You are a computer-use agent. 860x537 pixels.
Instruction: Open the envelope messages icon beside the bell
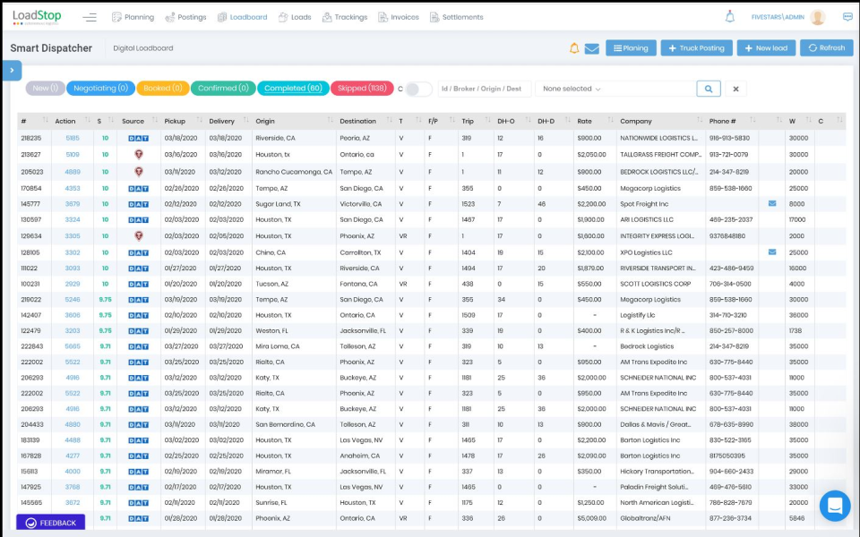[591, 48]
